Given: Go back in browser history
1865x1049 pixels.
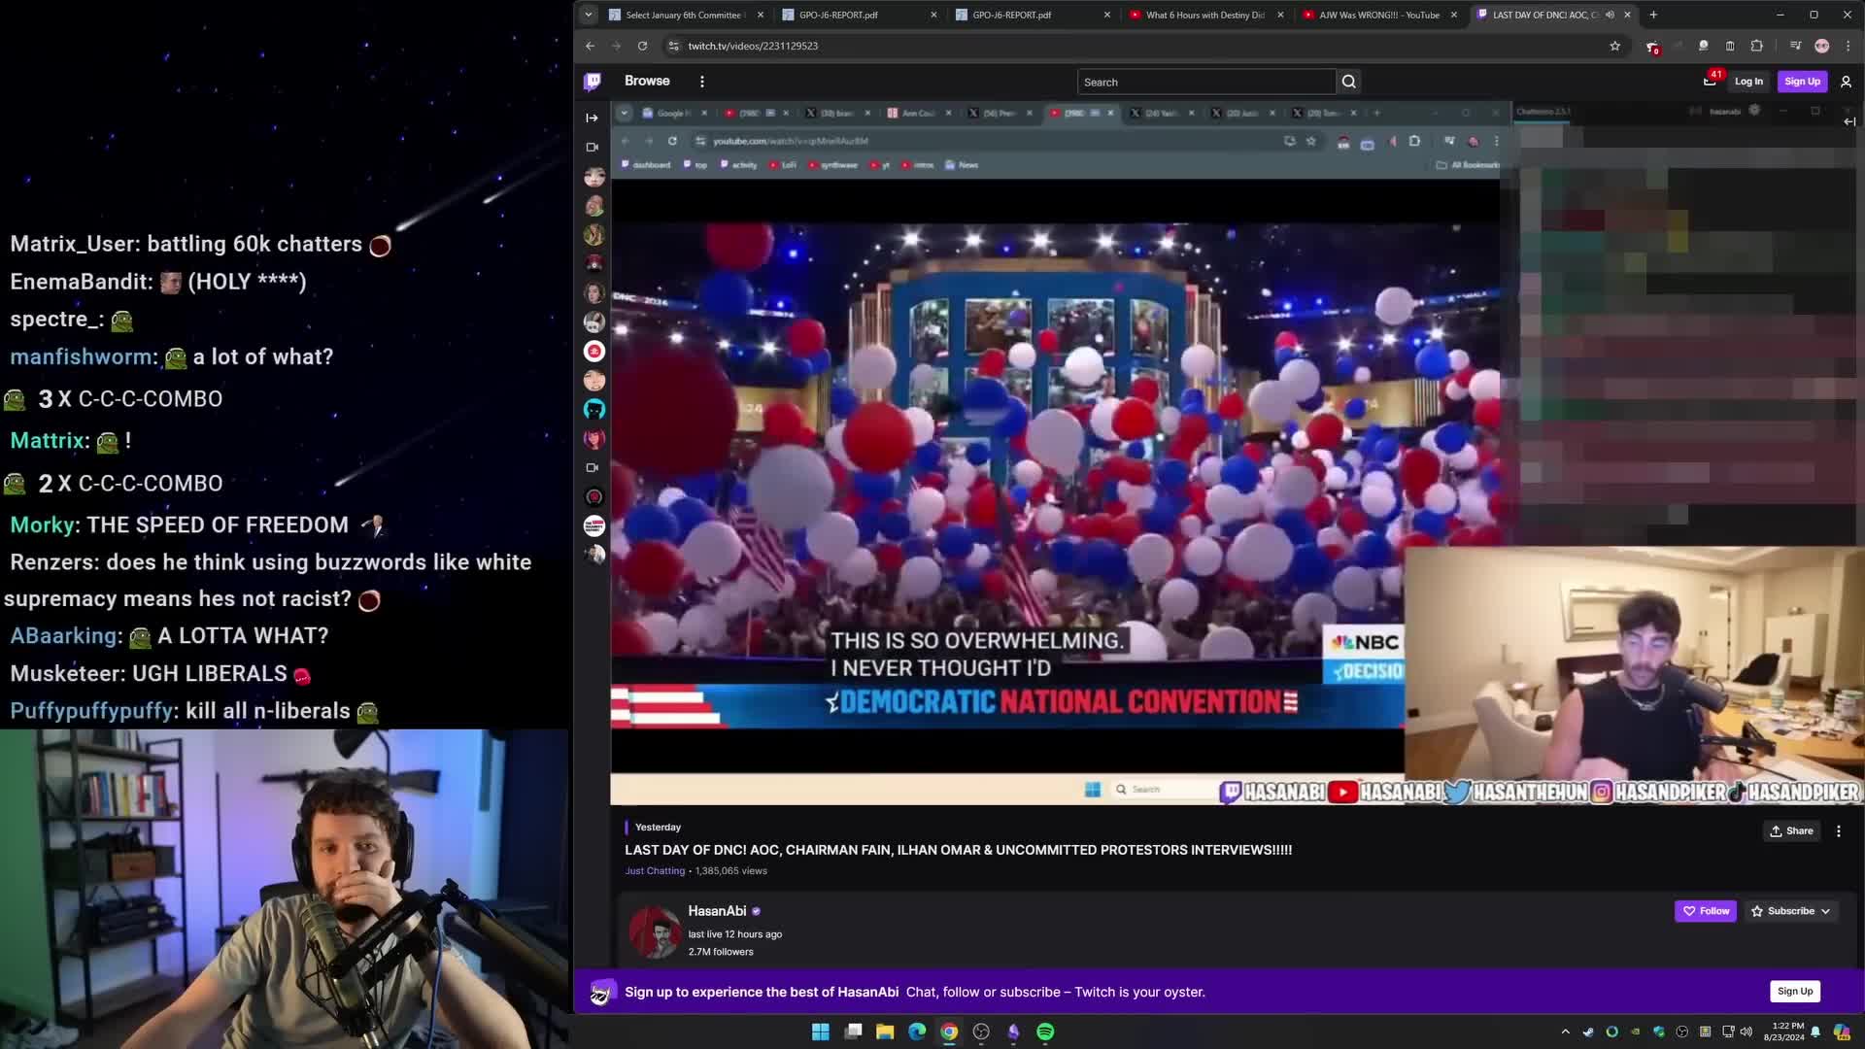Looking at the screenshot, I should coord(590,46).
